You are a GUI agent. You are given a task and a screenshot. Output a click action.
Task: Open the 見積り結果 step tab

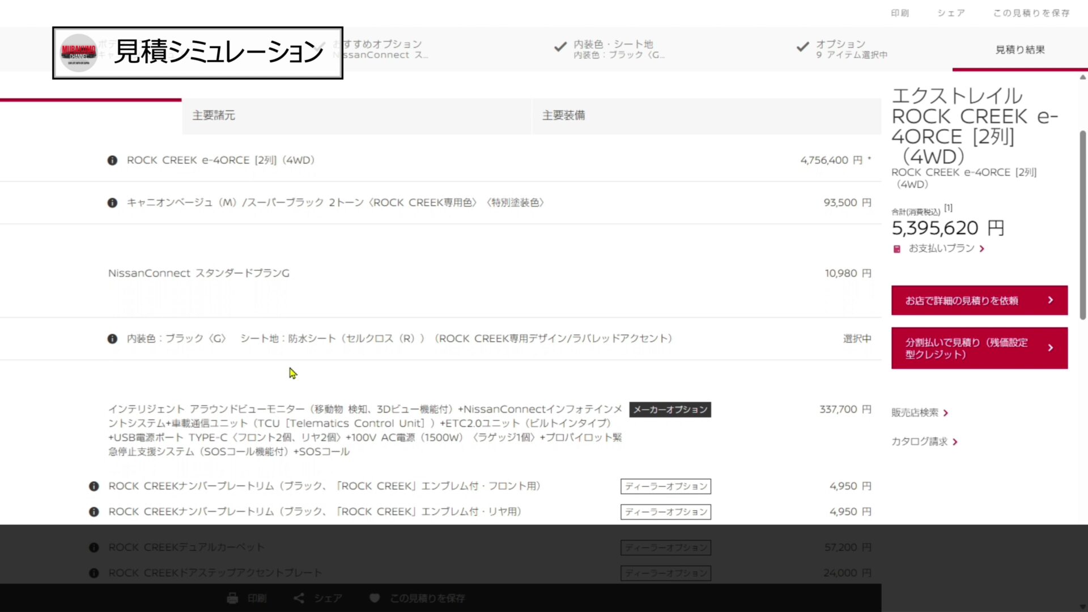point(1020,50)
